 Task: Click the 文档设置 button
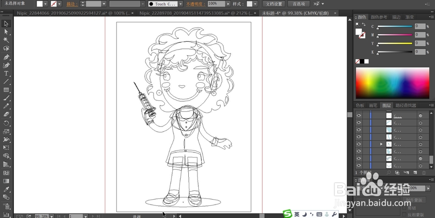click(274, 4)
